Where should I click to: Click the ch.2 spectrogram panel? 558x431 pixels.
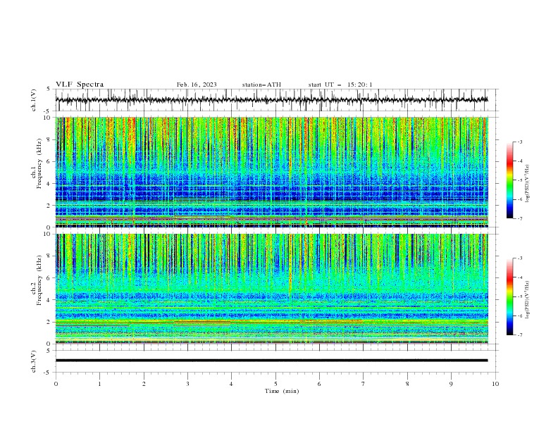point(271,289)
